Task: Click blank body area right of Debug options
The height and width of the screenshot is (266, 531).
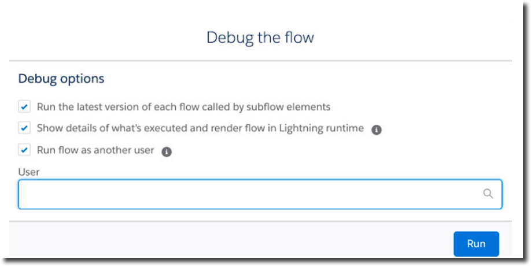Action: pos(305,79)
